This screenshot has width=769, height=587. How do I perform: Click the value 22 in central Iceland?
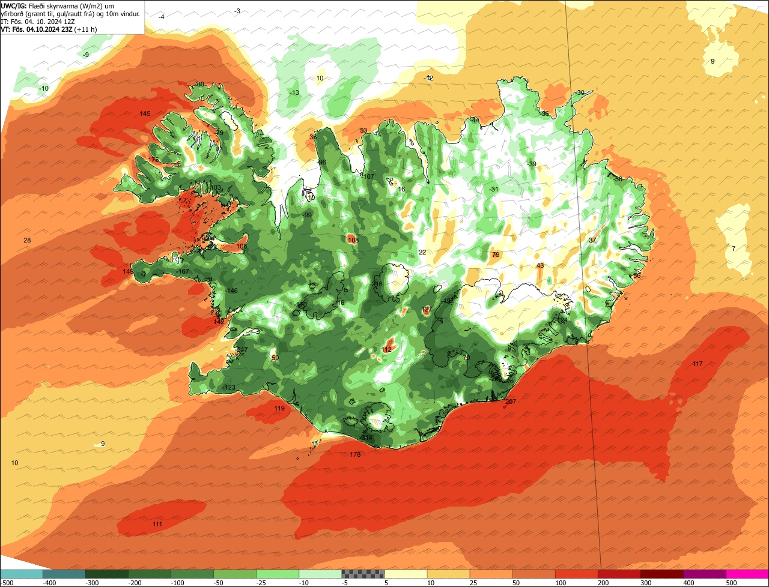[x=422, y=253]
